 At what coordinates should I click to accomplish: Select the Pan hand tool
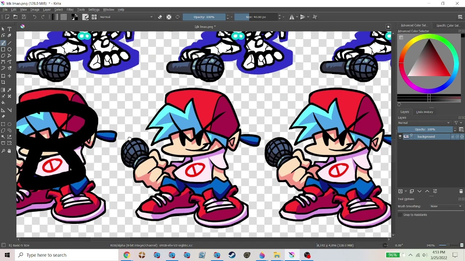(x=9, y=151)
